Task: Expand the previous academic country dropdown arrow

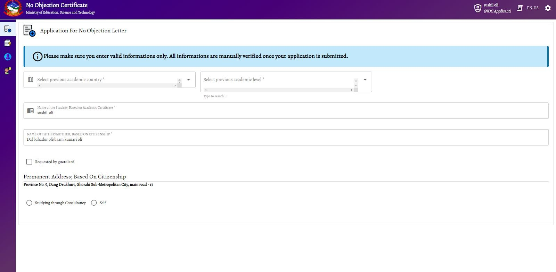Action: coord(188,80)
